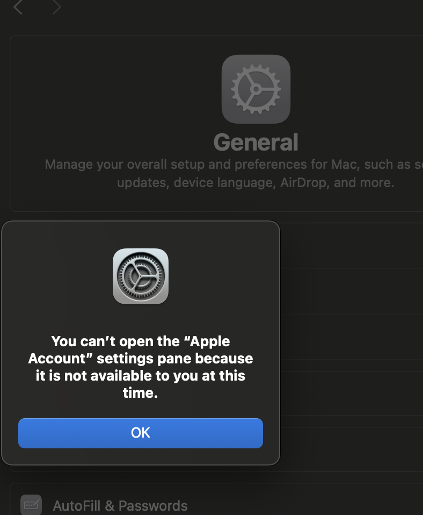Click the AutoFill & Passwords keyboard icon

click(31, 505)
